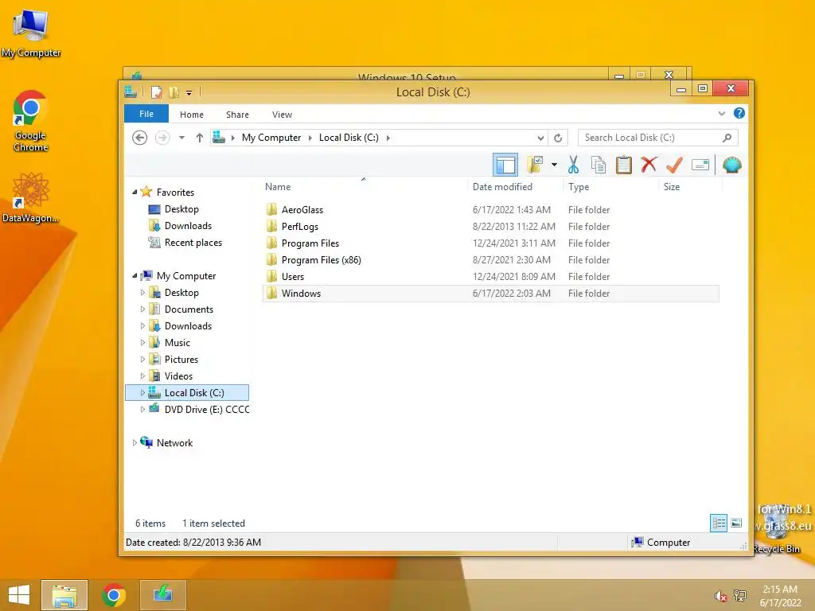Screen dimensions: 815x611
Task: Click File Explorer on the taskbar
Action: tap(64, 595)
